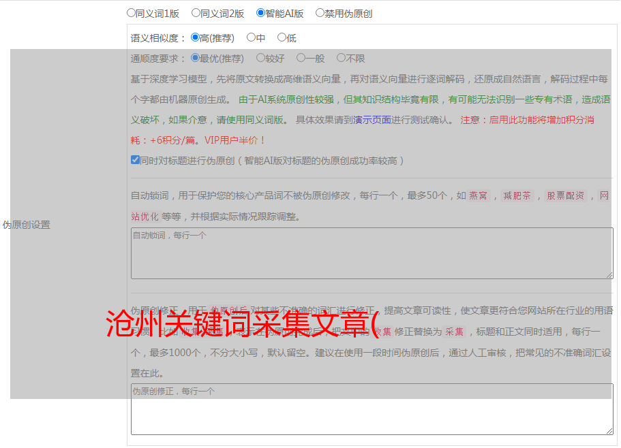
Task: Click the 燕窝 example keyword tag
Action: (x=479, y=196)
